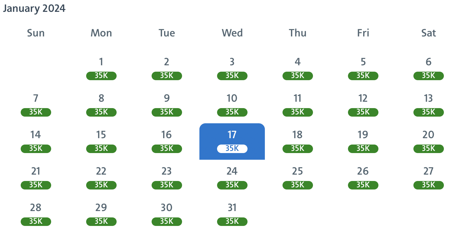Pick January 28 on the calendar
Screen dimensions: 453x232
(36, 208)
